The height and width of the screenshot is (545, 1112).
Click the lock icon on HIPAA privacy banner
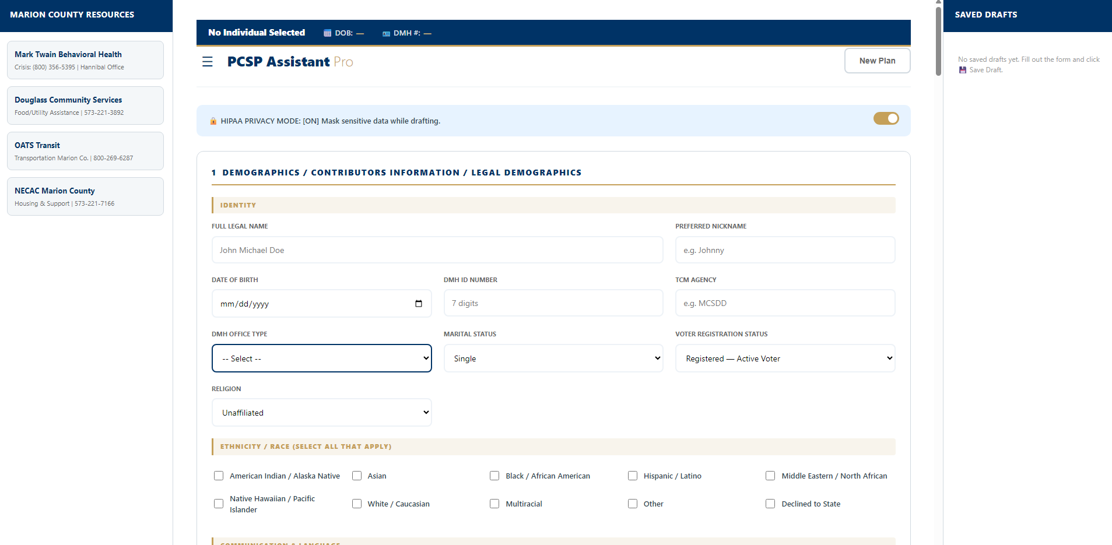[x=213, y=121]
